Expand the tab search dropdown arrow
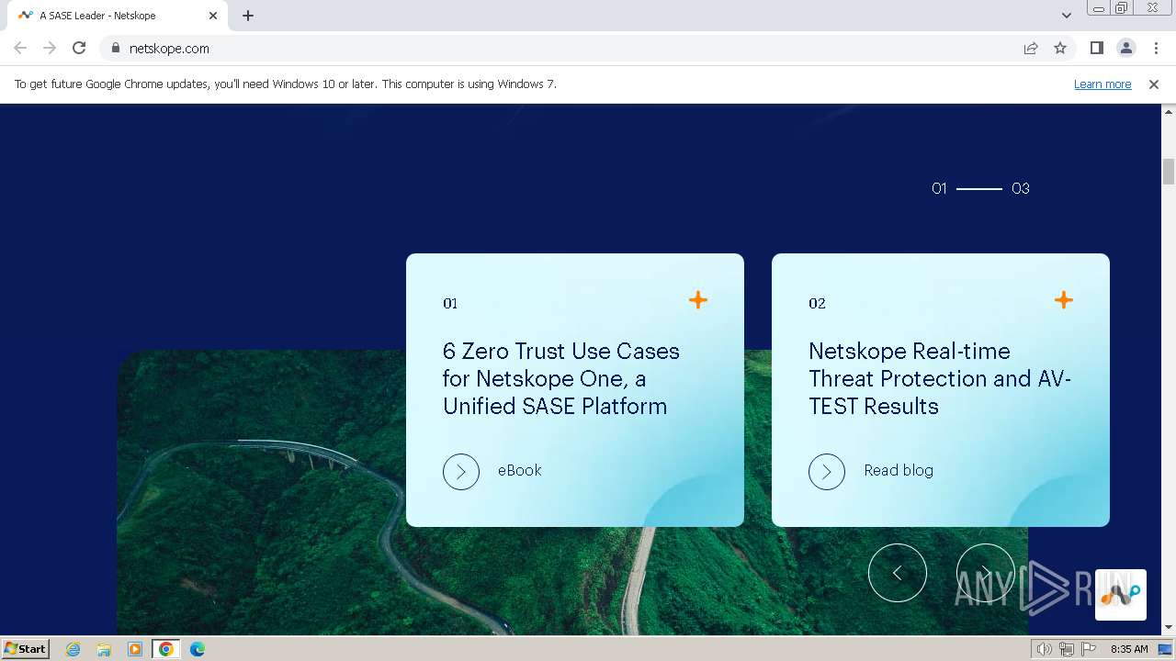The width and height of the screenshot is (1176, 661). pyautogui.click(x=1066, y=16)
